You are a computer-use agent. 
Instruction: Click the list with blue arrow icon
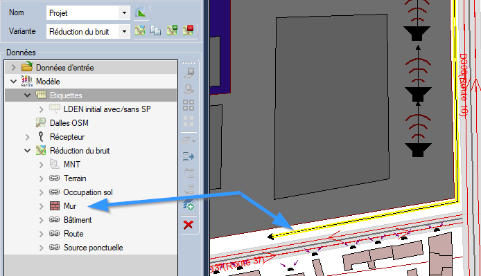[x=189, y=157]
